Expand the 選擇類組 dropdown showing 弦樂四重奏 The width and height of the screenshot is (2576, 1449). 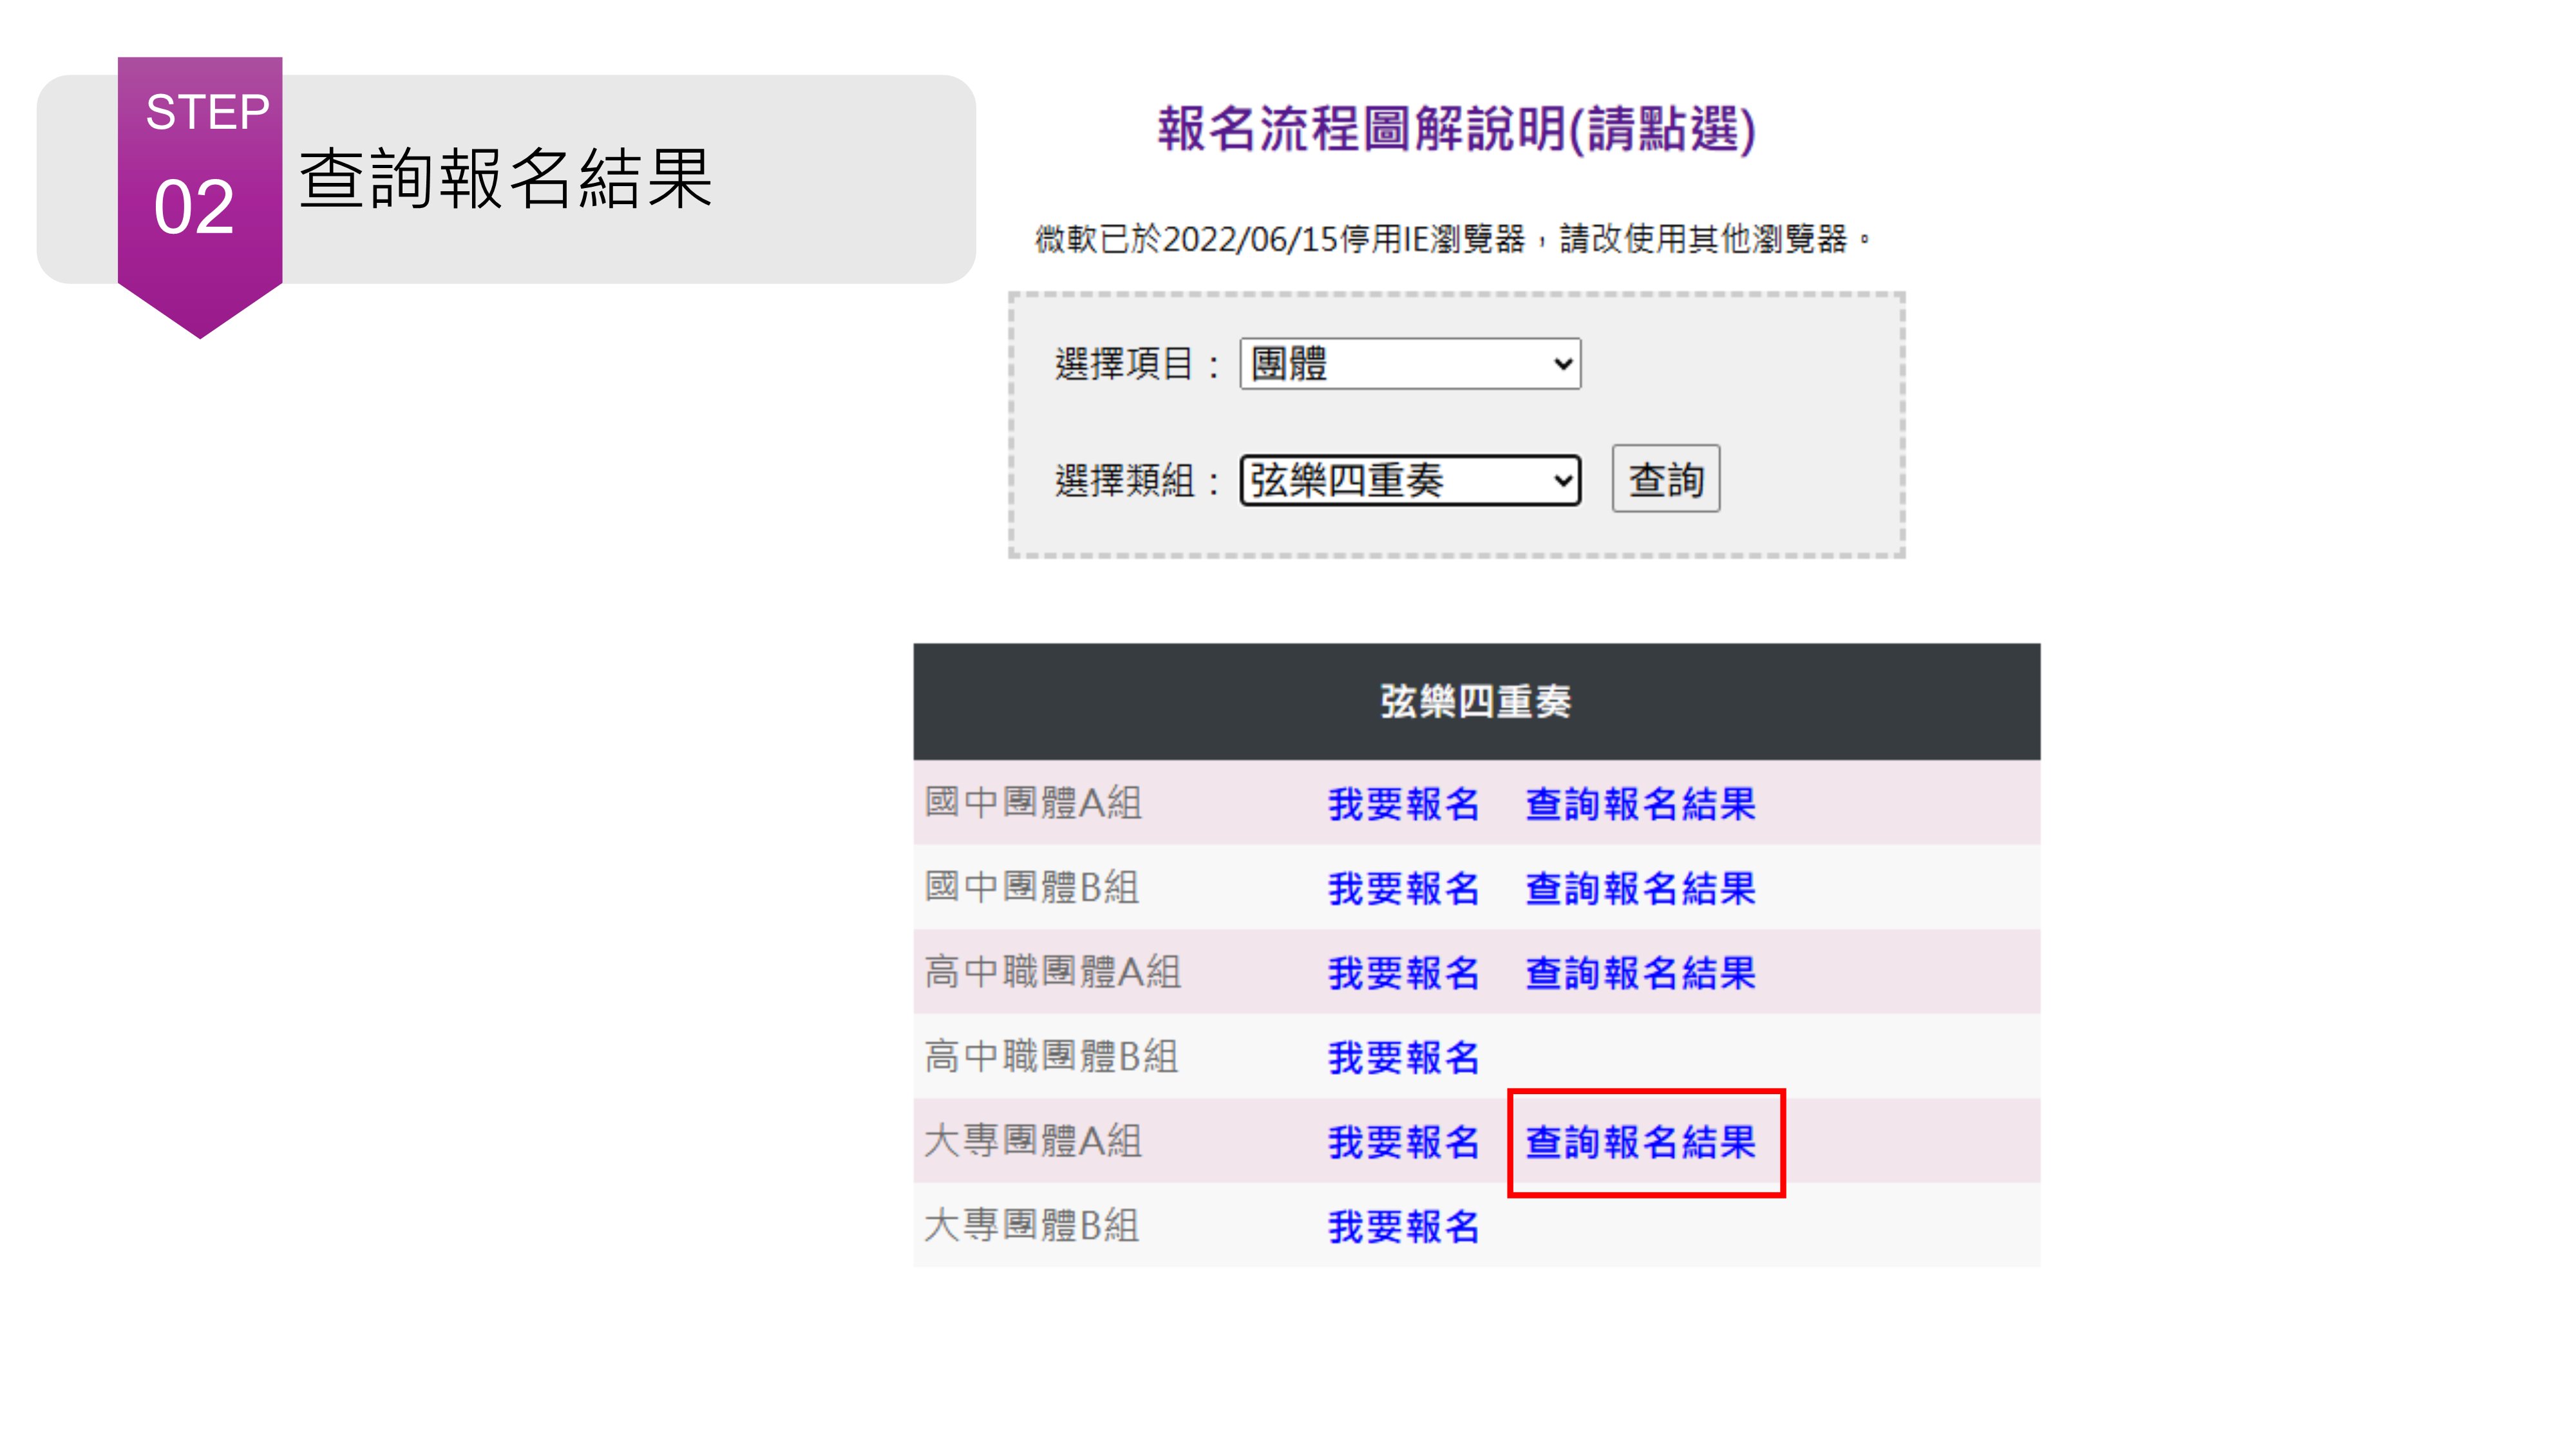coord(1409,480)
